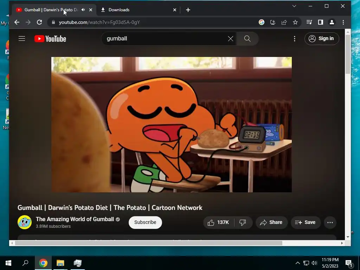Close the Downloads tab
The height and width of the screenshot is (270, 360).
point(175,10)
